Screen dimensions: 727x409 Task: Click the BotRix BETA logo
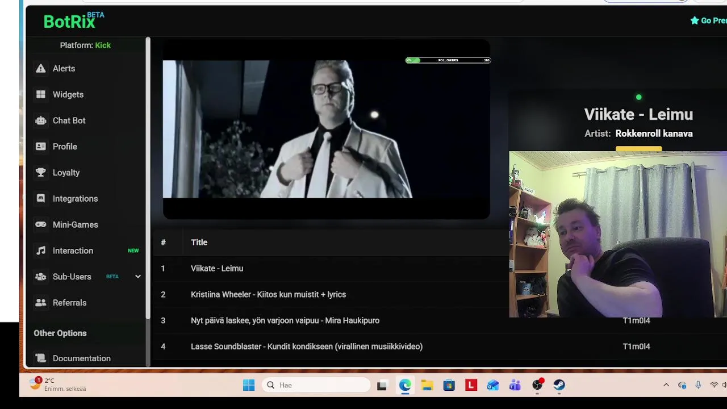tap(74, 20)
